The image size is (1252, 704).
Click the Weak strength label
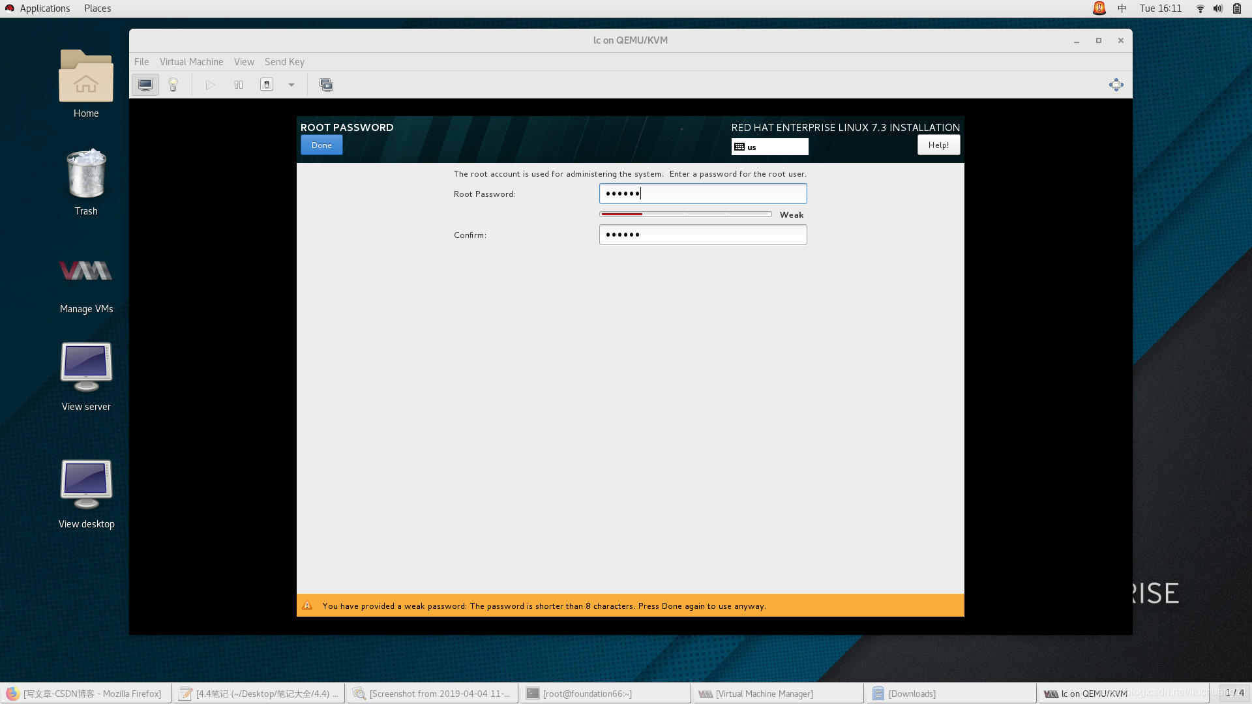tap(792, 215)
